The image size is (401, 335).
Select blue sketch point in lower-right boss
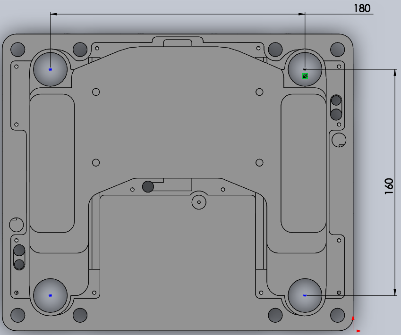[x=305, y=296]
